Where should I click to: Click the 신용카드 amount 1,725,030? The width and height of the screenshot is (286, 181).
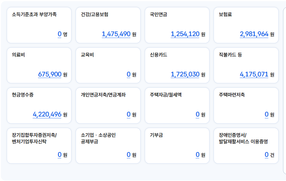pos(185,74)
